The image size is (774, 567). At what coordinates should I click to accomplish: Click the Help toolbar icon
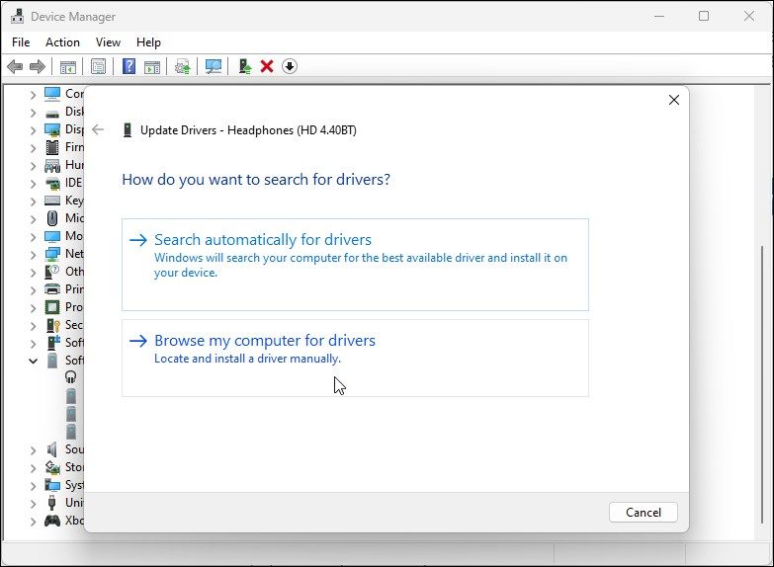pyautogui.click(x=129, y=66)
